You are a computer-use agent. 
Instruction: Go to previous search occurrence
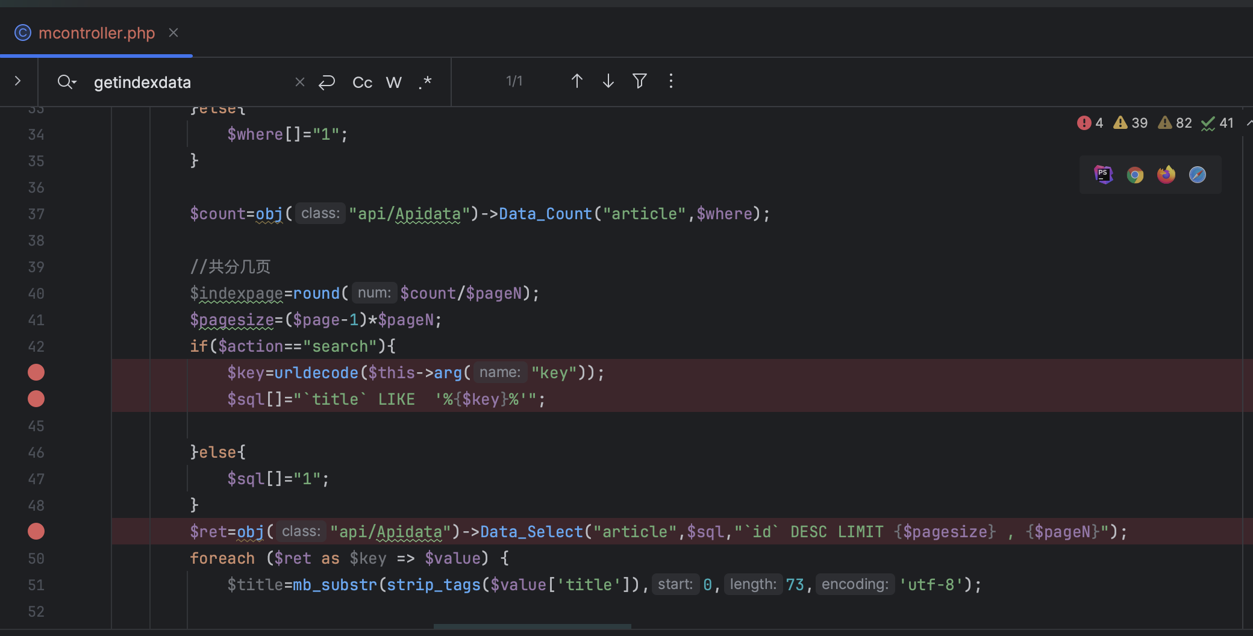pos(577,81)
